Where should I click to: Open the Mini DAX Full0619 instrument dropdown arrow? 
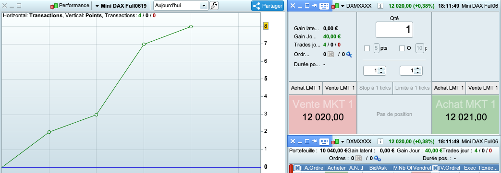[97, 6]
